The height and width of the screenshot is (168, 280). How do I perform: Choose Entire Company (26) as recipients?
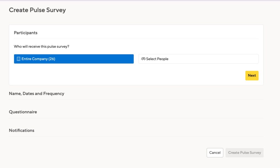coord(74,59)
